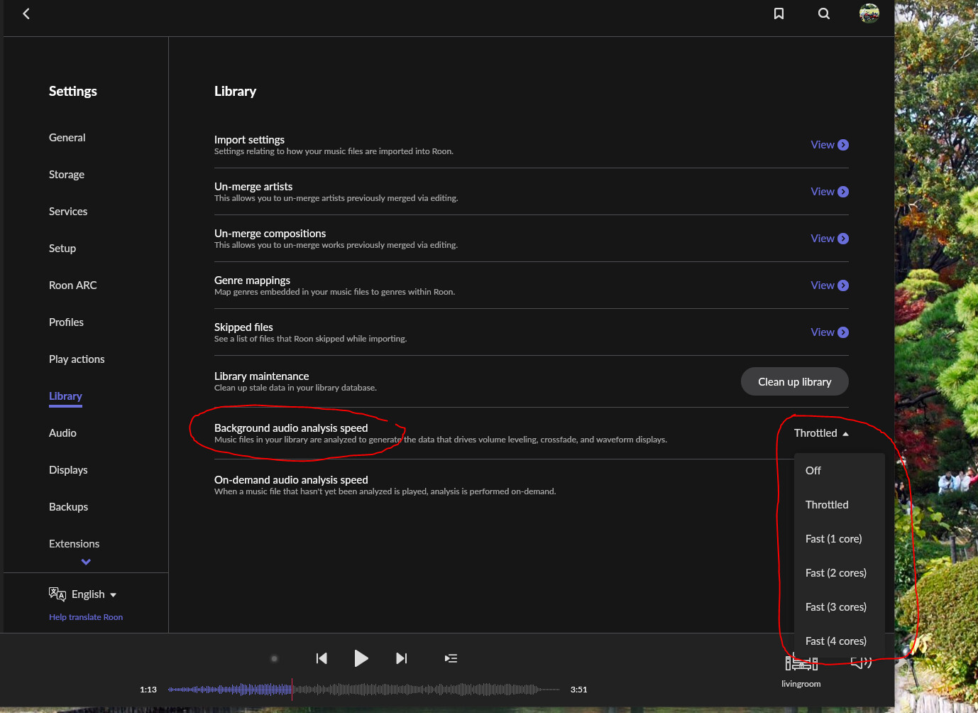Image resolution: width=978 pixels, height=713 pixels.
Task: Open the Roon ARC settings page
Action: [72, 285]
